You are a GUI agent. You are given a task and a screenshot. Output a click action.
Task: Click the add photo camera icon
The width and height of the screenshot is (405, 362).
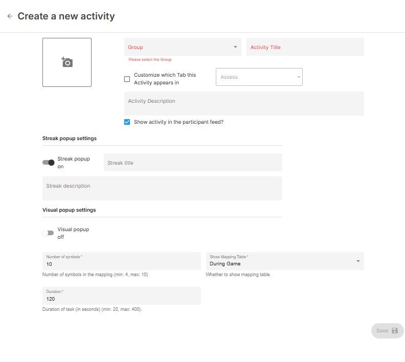click(x=67, y=62)
